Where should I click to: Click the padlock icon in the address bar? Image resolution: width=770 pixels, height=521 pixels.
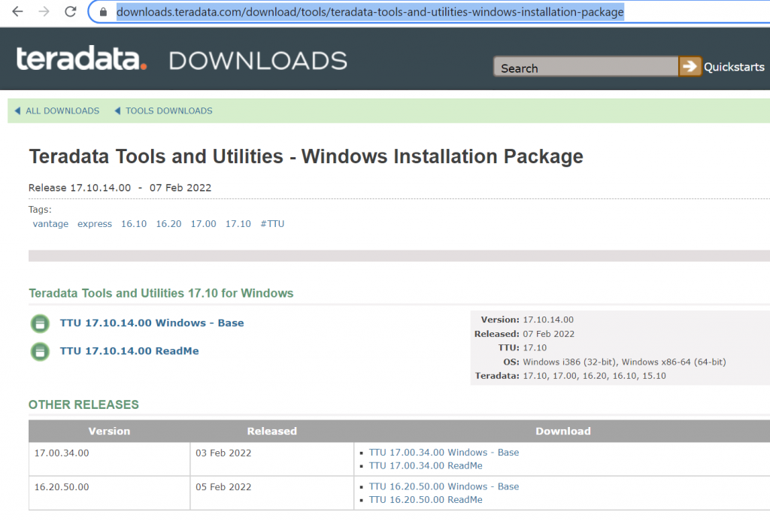click(102, 12)
